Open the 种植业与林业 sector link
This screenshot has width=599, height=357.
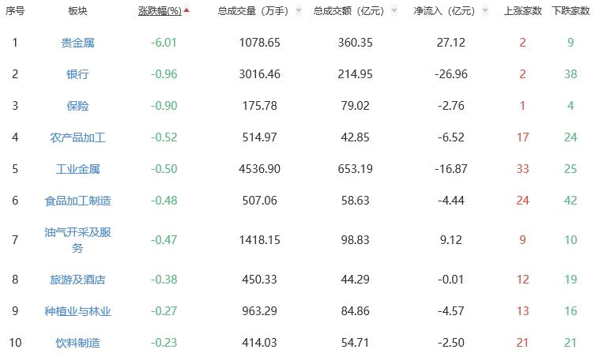(77, 311)
